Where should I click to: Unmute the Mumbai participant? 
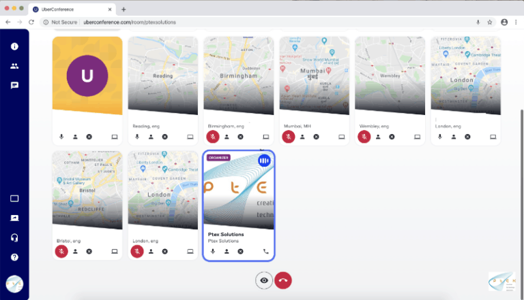pos(289,137)
